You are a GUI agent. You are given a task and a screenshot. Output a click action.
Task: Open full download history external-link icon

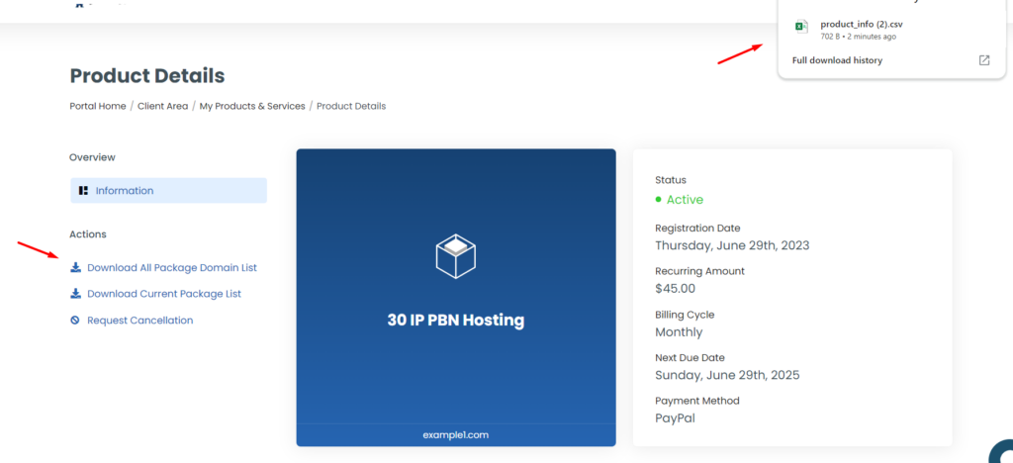(984, 60)
